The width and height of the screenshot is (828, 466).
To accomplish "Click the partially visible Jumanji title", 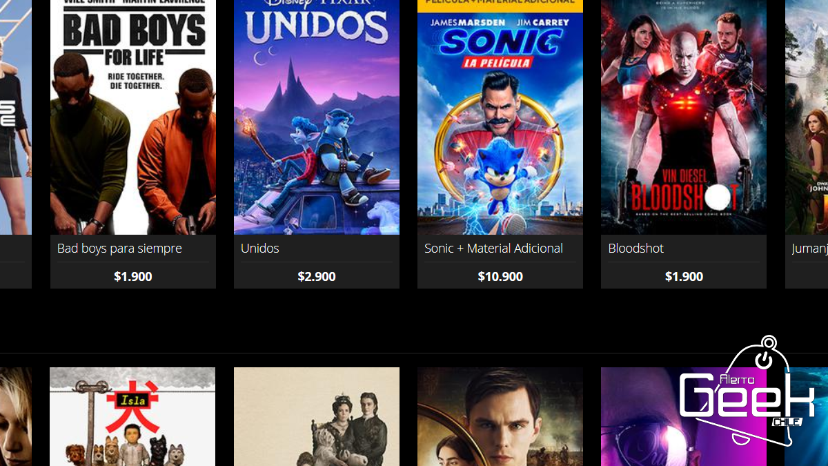I will point(809,249).
